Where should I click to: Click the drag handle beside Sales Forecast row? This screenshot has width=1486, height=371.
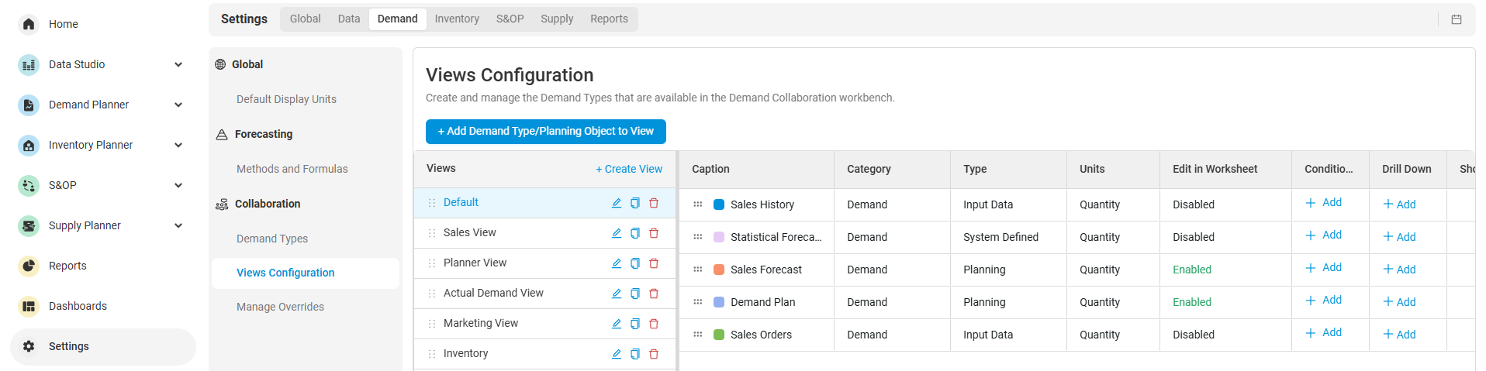[698, 270]
